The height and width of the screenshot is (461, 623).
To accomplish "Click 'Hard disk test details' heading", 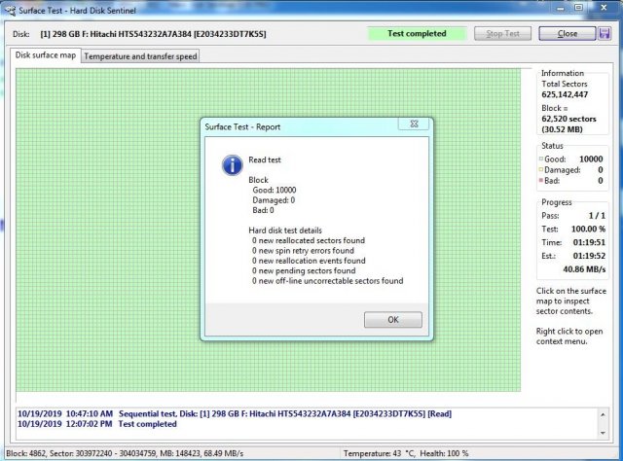I will [285, 230].
